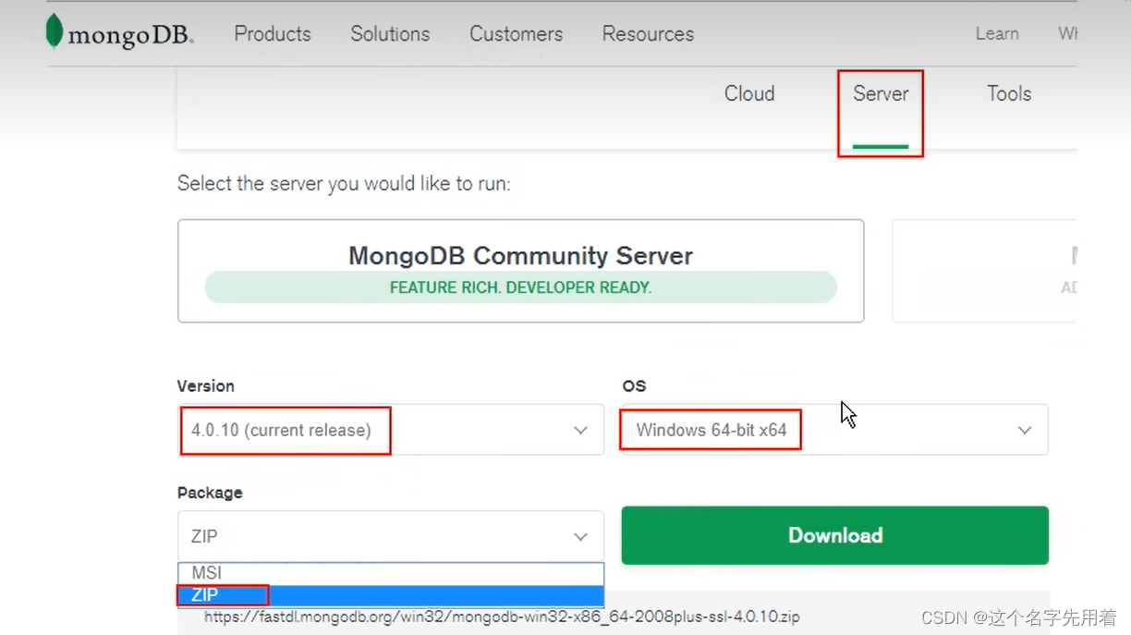Select the MongoDB Community Server card
This screenshot has width=1131, height=635.
pos(520,271)
